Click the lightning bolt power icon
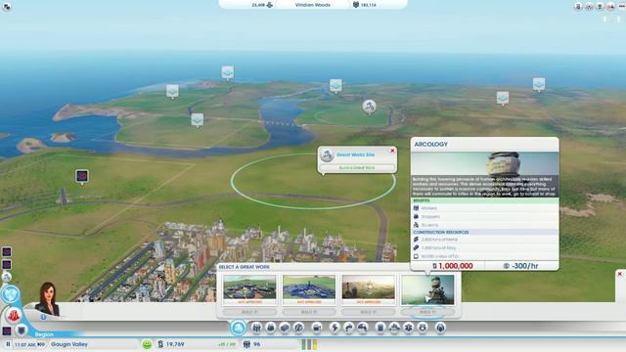Image resolution: width=626 pixels, height=352 pixels. [x=335, y=328]
